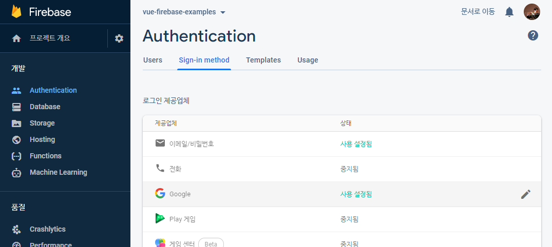Click the email envelope provider icon
Image resolution: width=552 pixels, height=247 pixels.
click(x=160, y=143)
